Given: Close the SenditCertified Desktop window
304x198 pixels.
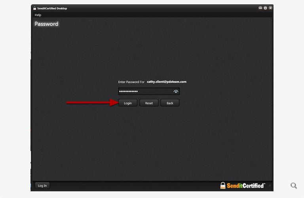Looking at the screenshot, I should point(270,8).
